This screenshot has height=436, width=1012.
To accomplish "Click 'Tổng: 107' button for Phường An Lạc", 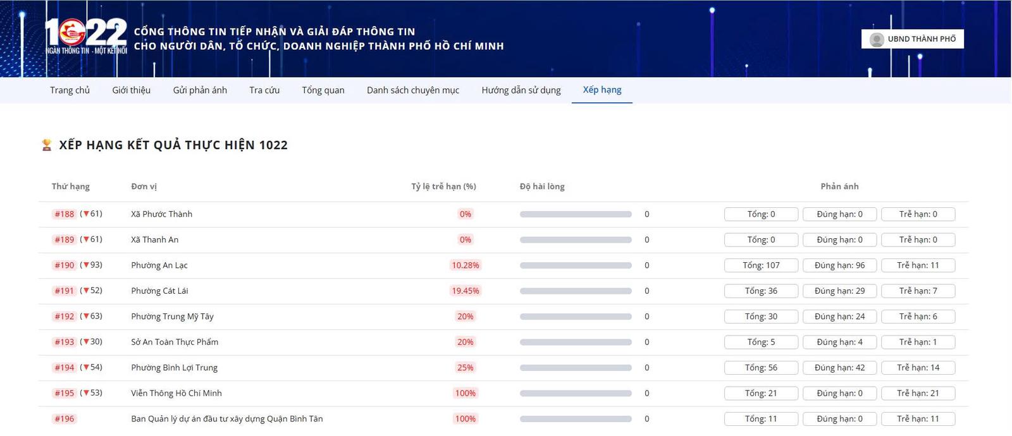I will coord(761,265).
